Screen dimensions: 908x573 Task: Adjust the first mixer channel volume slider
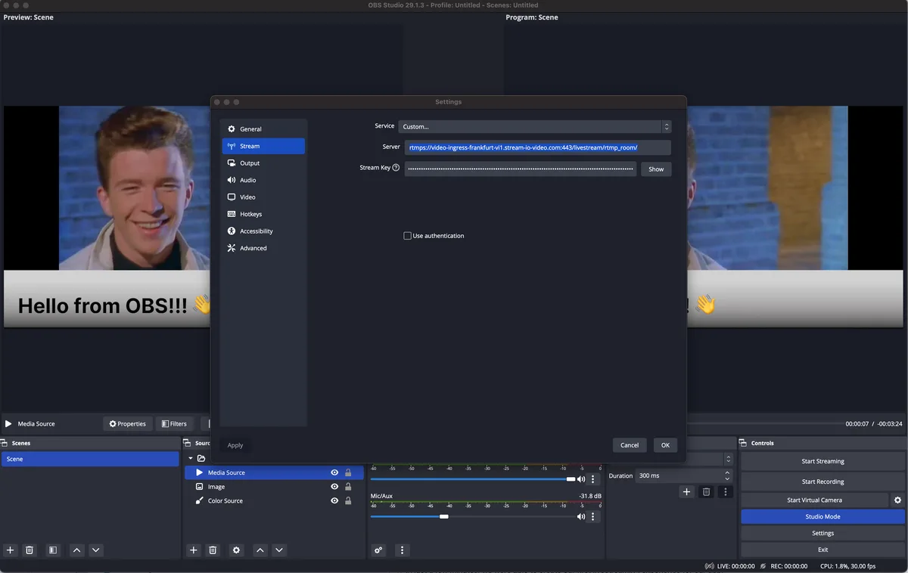pos(471,479)
